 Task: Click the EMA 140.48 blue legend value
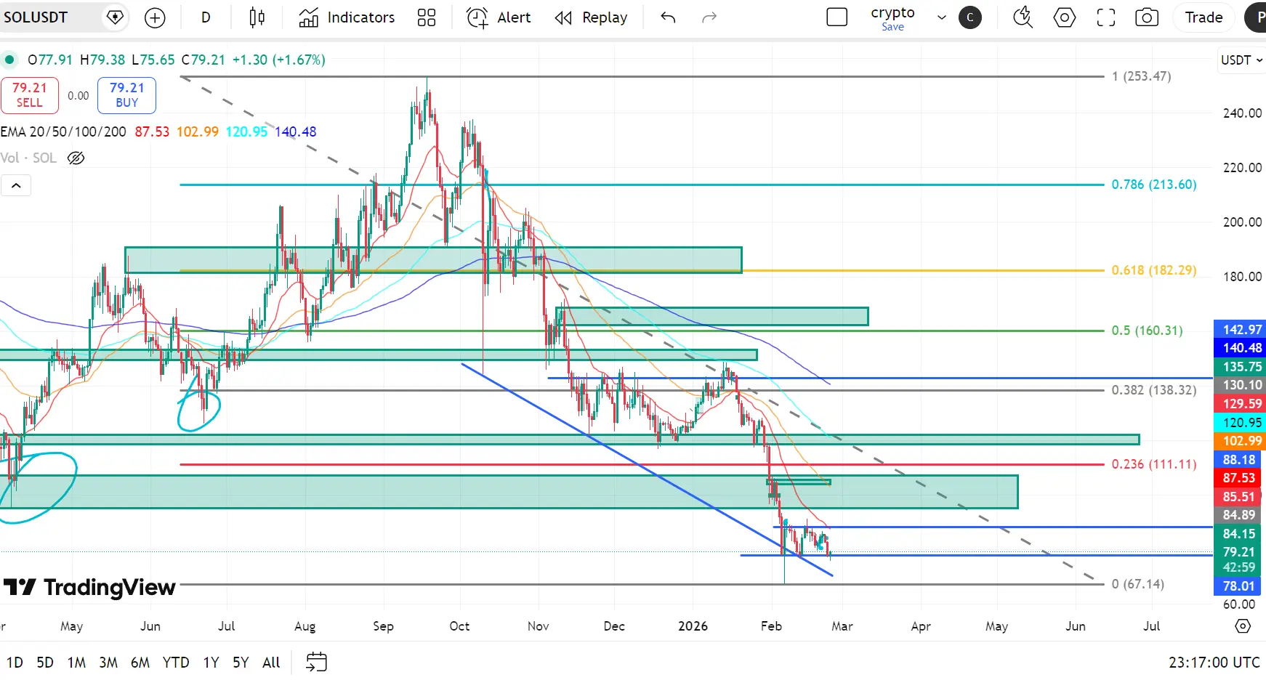[295, 131]
